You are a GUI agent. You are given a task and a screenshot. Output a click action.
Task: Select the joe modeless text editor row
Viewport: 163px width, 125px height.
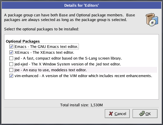[83, 70]
